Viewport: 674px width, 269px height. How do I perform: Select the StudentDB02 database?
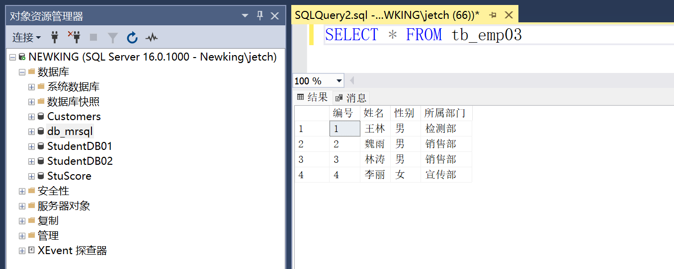pyautogui.click(x=80, y=161)
